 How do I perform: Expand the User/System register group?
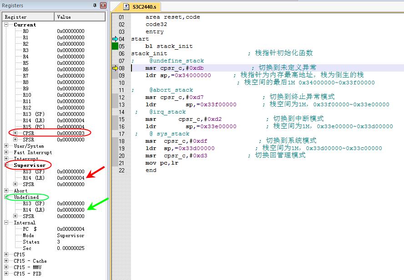pyautogui.click(x=6, y=146)
